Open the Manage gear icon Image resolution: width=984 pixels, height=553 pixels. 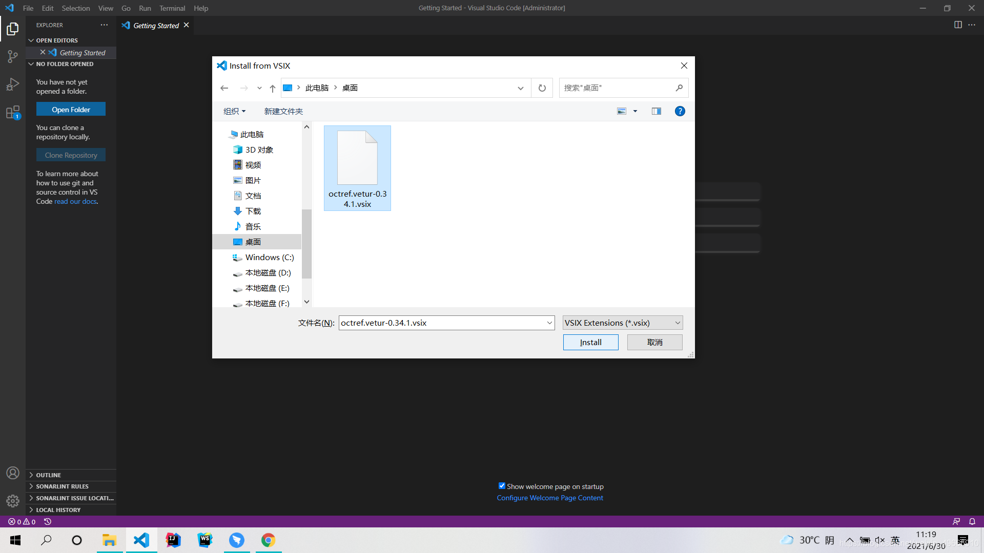pyautogui.click(x=12, y=501)
